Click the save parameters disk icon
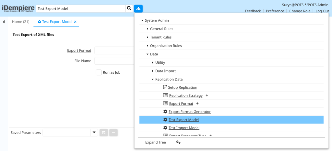The width and height of the screenshot is (332, 151). (104, 133)
